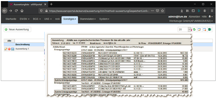Click the browser address bar URL
This screenshot has width=219, height=104.
(x=99, y=11)
